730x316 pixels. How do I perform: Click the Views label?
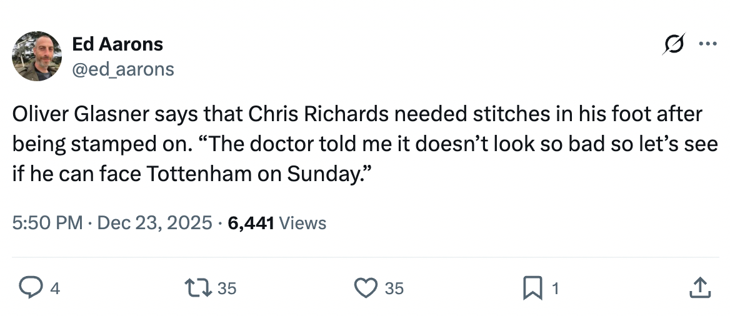[x=303, y=223]
